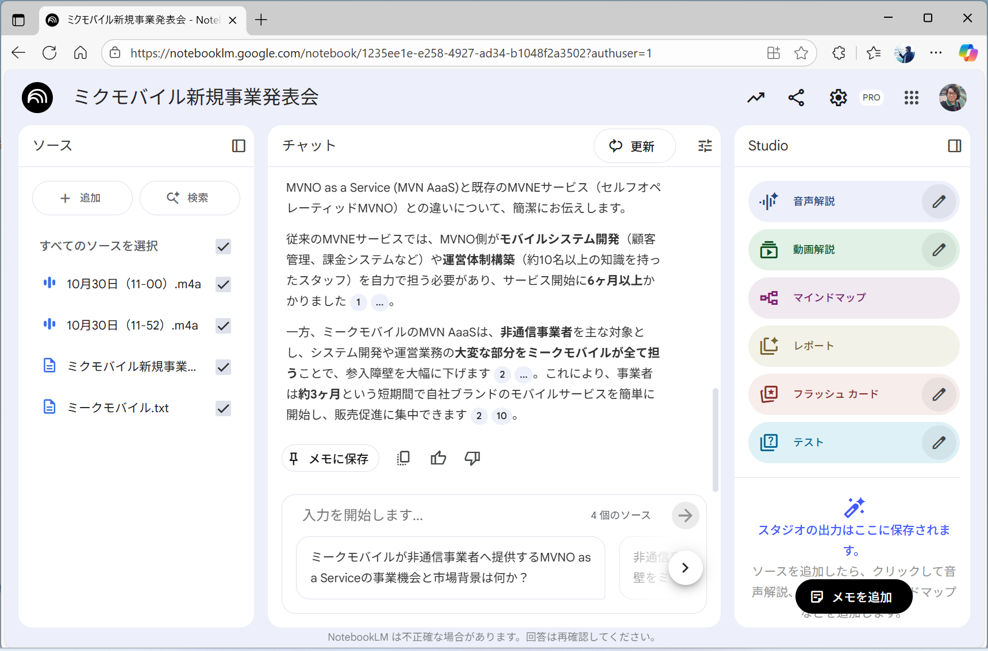Screen dimensions: 988x651
Task: Reveal more suggested questions with the right chevron
Action: tap(685, 567)
